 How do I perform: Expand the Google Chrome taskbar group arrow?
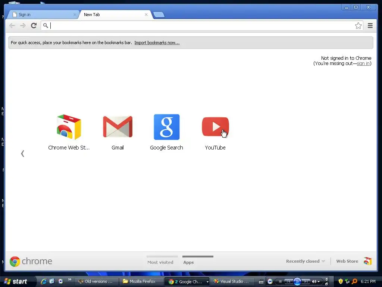coord(207,282)
